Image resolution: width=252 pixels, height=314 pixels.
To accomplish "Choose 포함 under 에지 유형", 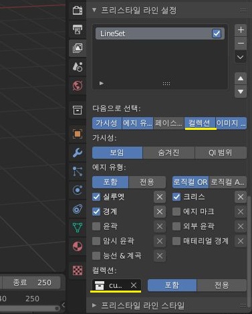I will (x=110, y=182).
